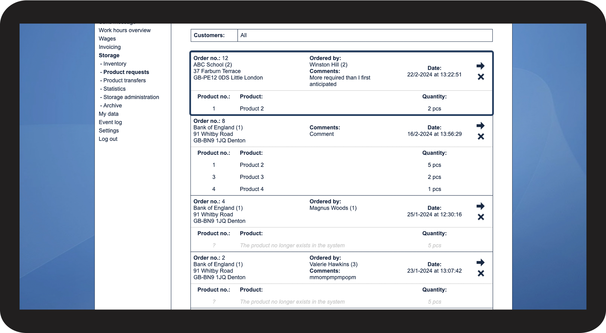Image resolution: width=606 pixels, height=333 pixels.
Task: Select the Storage menu heading
Action: (x=109, y=55)
